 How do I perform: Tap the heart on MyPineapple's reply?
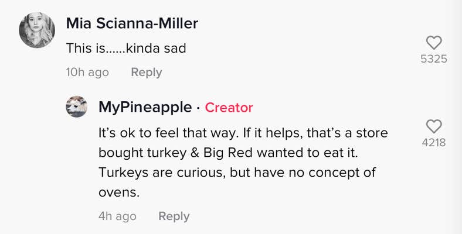click(x=434, y=126)
